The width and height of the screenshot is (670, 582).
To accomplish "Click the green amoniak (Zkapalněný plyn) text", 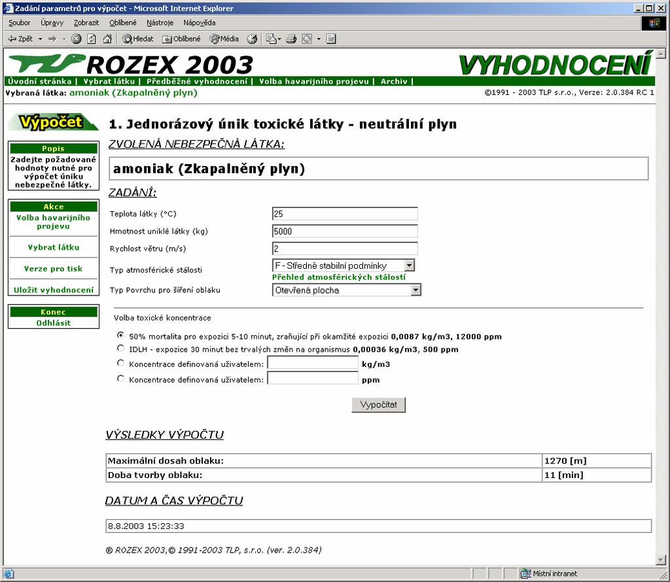I will click(133, 93).
